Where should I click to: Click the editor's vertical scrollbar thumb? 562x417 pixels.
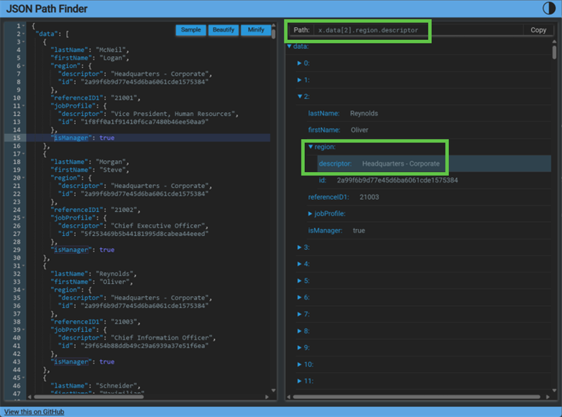click(x=273, y=34)
